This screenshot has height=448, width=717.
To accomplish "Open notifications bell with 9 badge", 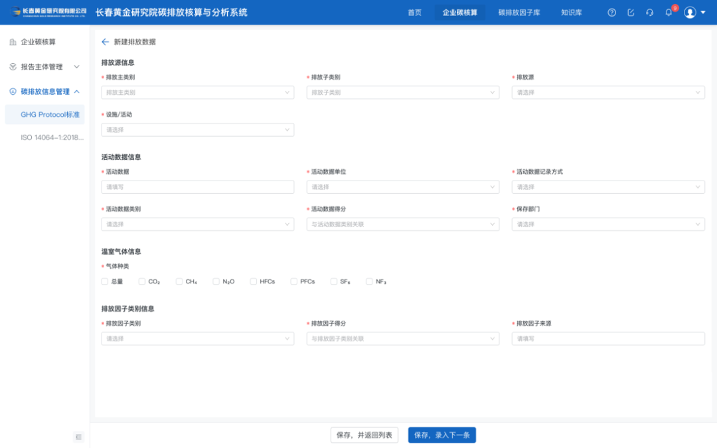I will click(x=669, y=13).
